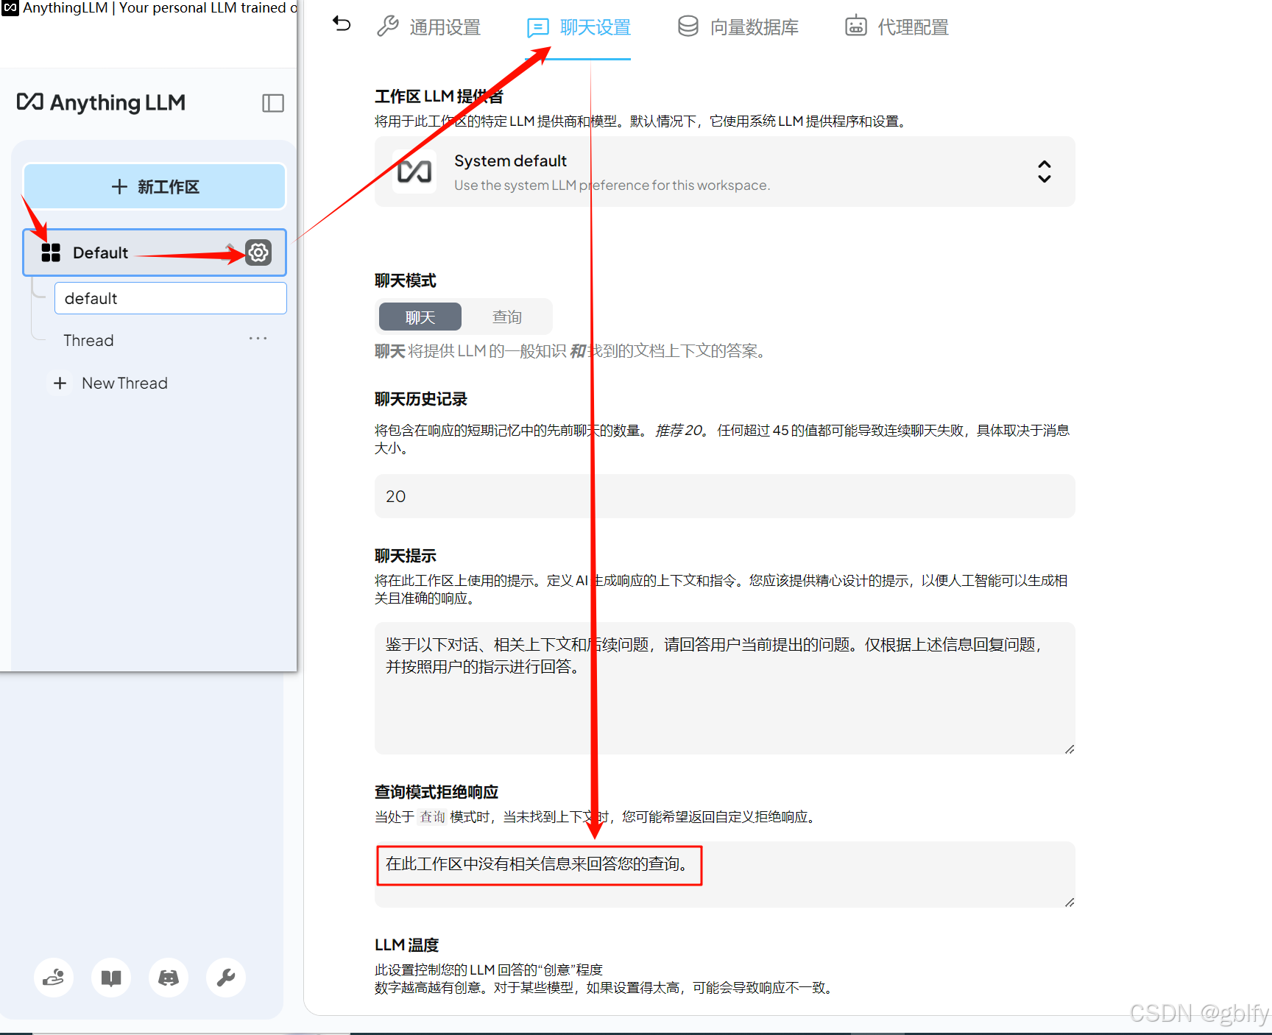Click the System default provider logo

coord(414,172)
